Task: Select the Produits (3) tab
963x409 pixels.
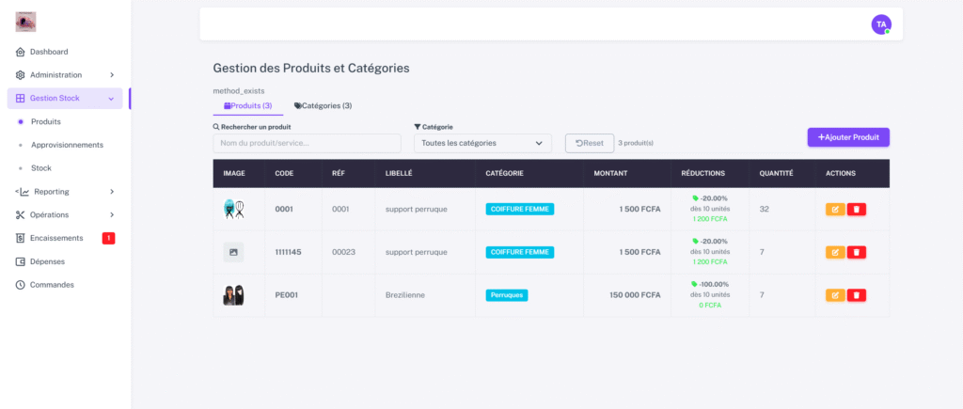Action: (x=248, y=106)
